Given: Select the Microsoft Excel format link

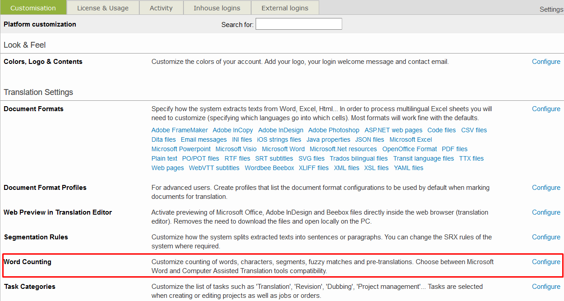Looking at the screenshot, I should pos(411,139).
